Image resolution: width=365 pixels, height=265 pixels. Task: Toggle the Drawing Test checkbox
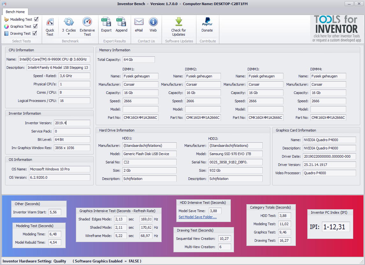[34, 33]
